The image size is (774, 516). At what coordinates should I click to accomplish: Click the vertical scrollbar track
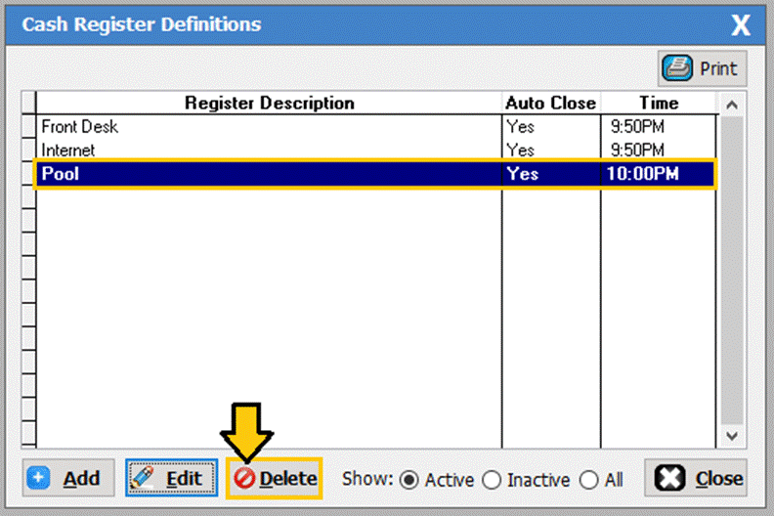[x=731, y=274]
